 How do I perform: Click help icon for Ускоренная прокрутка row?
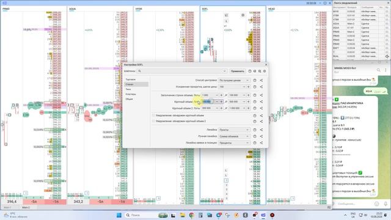point(255,87)
